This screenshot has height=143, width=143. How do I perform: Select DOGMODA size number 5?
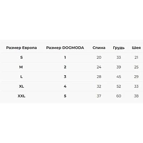(65, 96)
